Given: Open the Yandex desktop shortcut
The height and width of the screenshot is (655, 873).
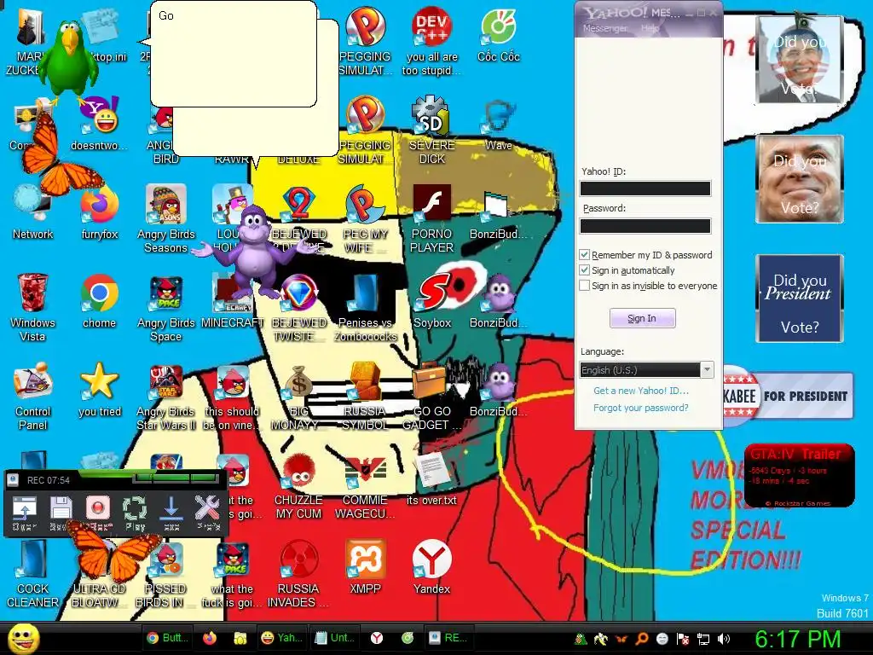Looking at the screenshot, I should (431, 567).
